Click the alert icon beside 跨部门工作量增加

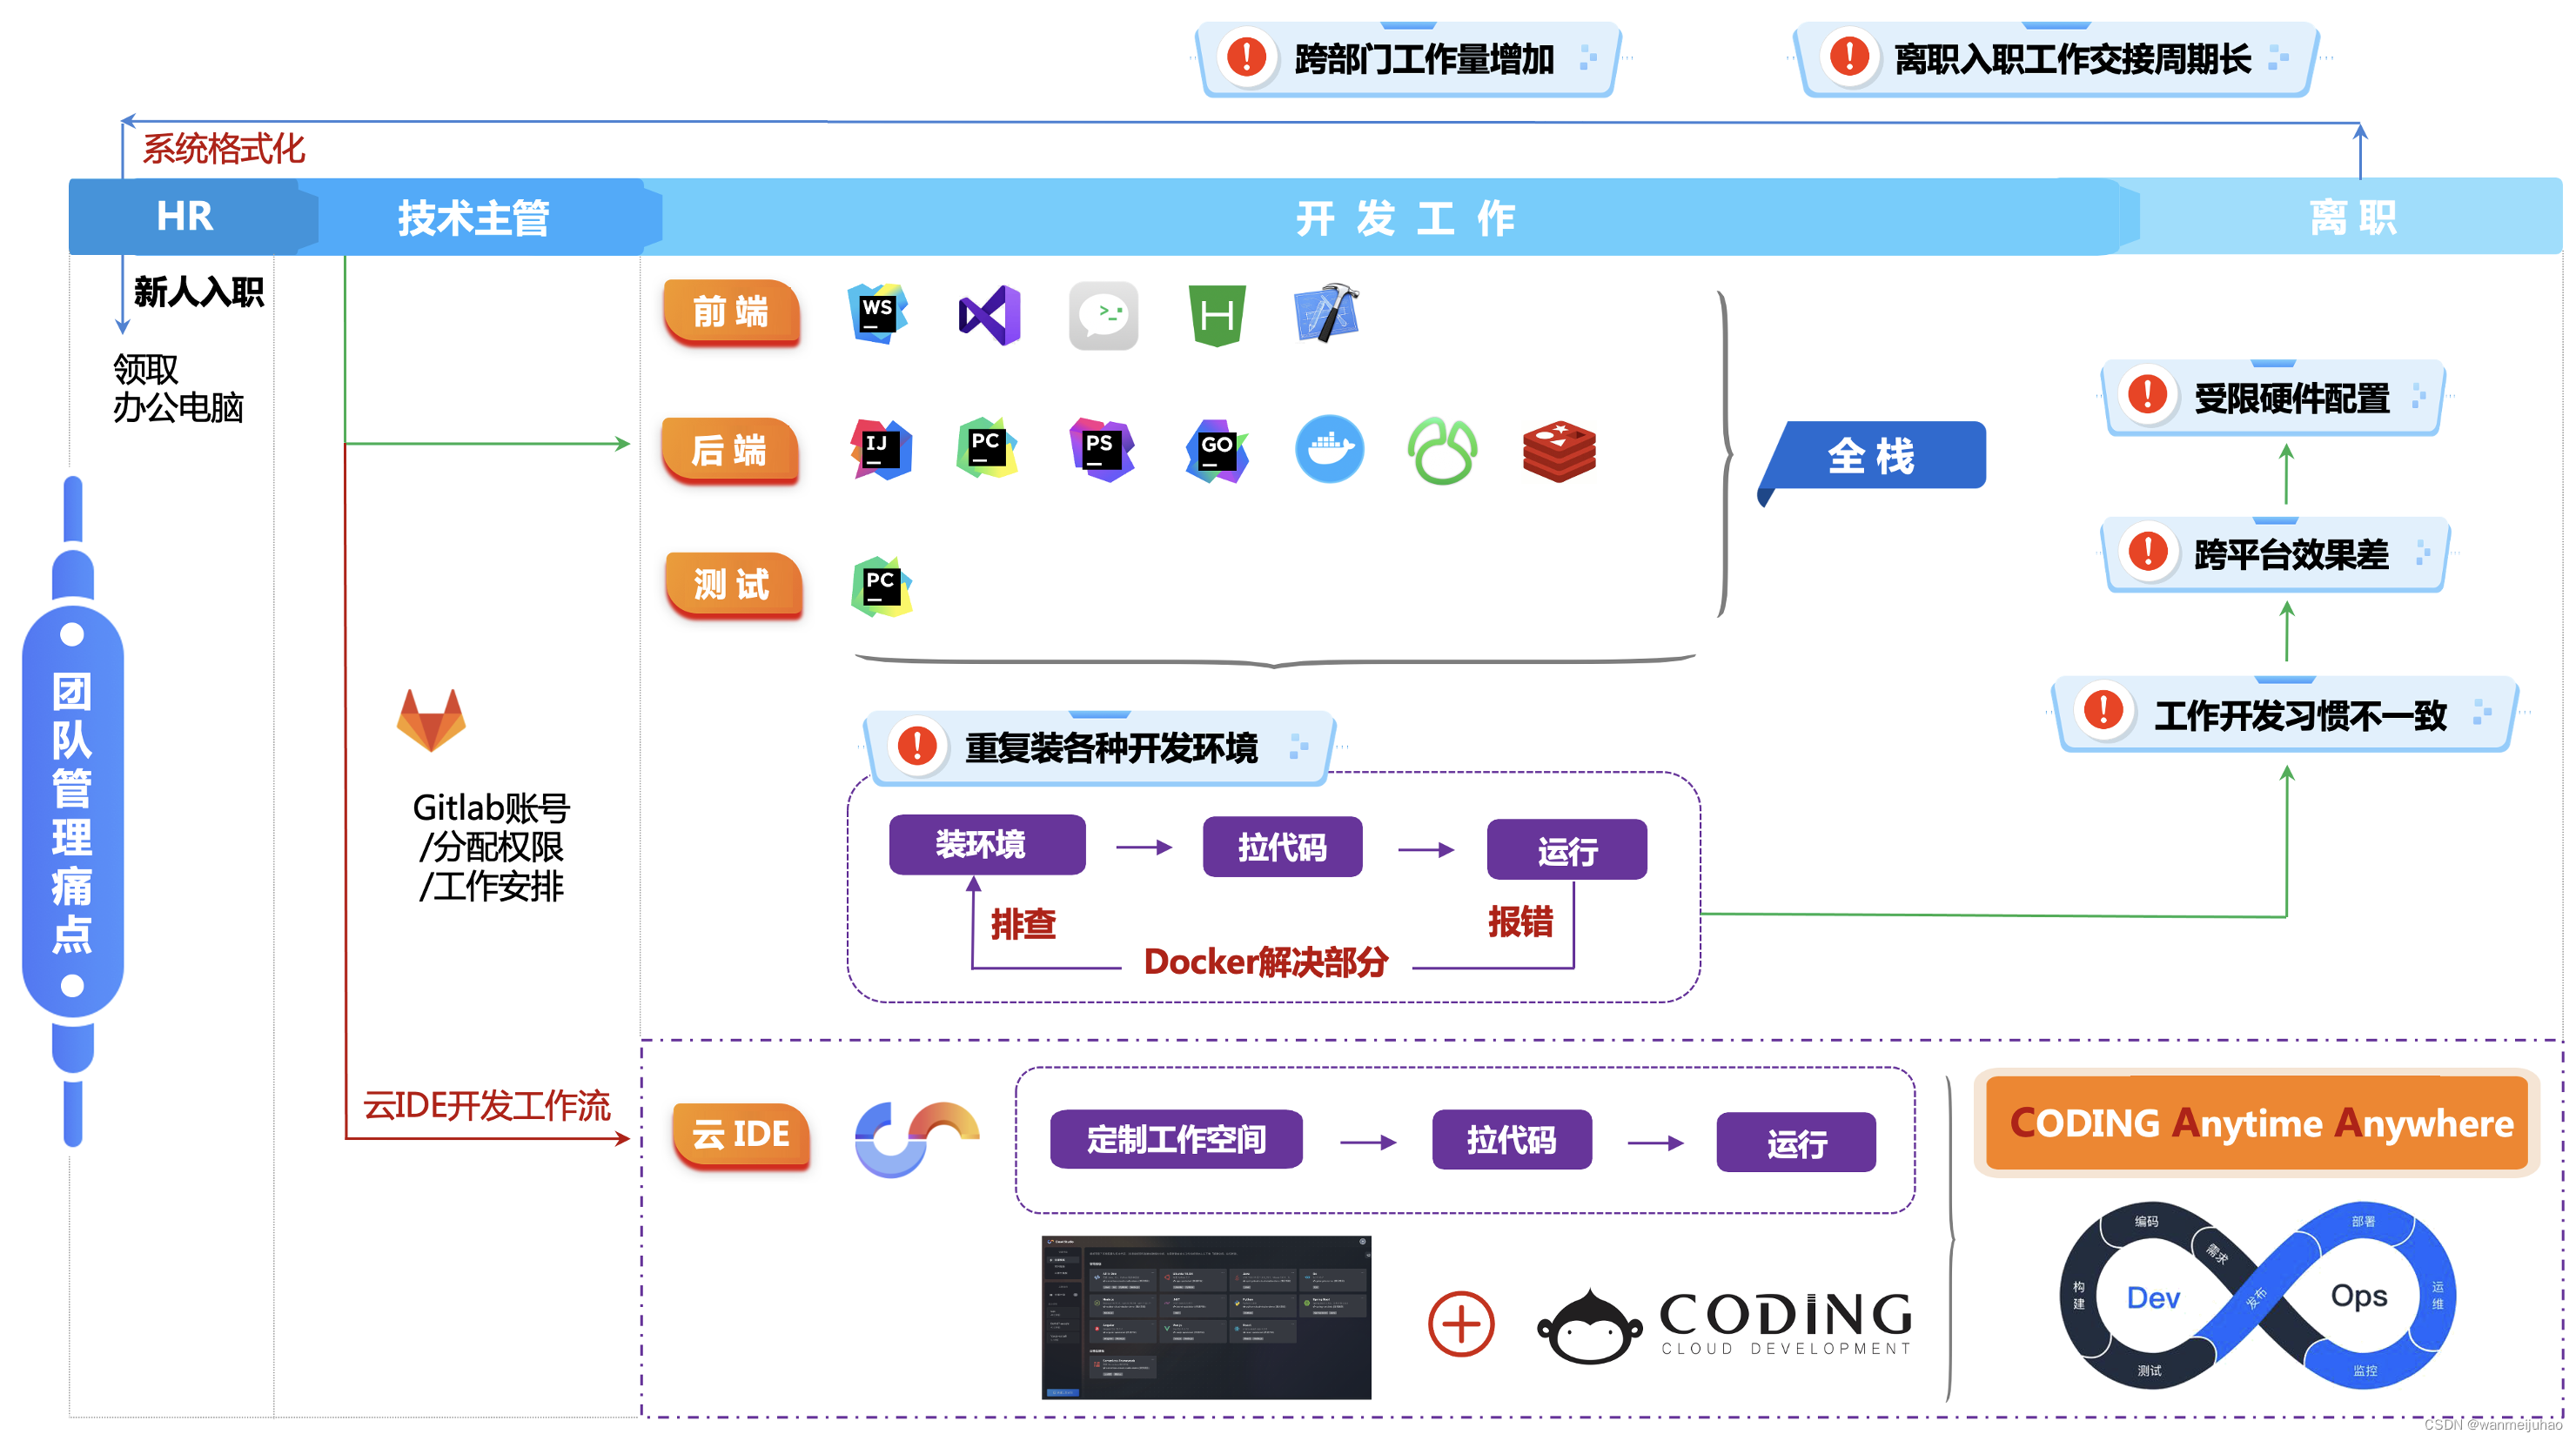[x=1247, y=56]
